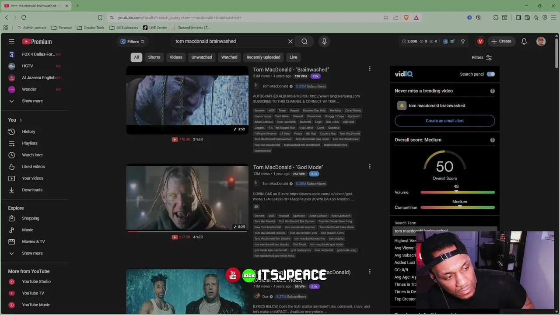
Task: Click Create an email alert button
Action: click(x=444, y=121)
